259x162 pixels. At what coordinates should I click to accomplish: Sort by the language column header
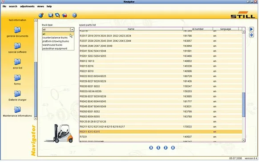pyautogui.click(x=226, y=29)
